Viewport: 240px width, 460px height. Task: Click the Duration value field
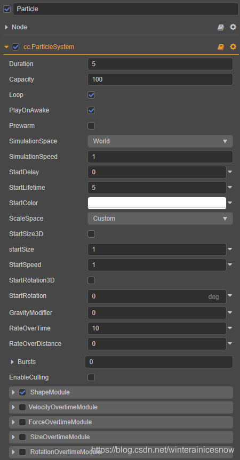click(x=160, y=64)
